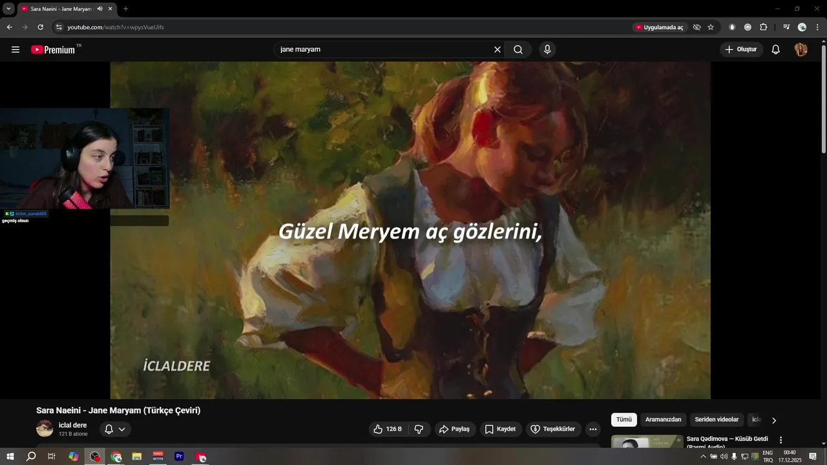827x465 pixels.
Task: Open the YouTube account avatar menu
Action: (801, 50)
